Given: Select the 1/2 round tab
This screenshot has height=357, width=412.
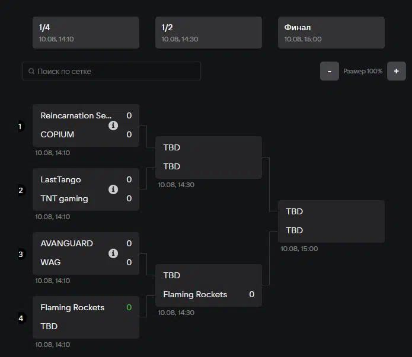Looking at the screenshot, I should tap(209, 33).
